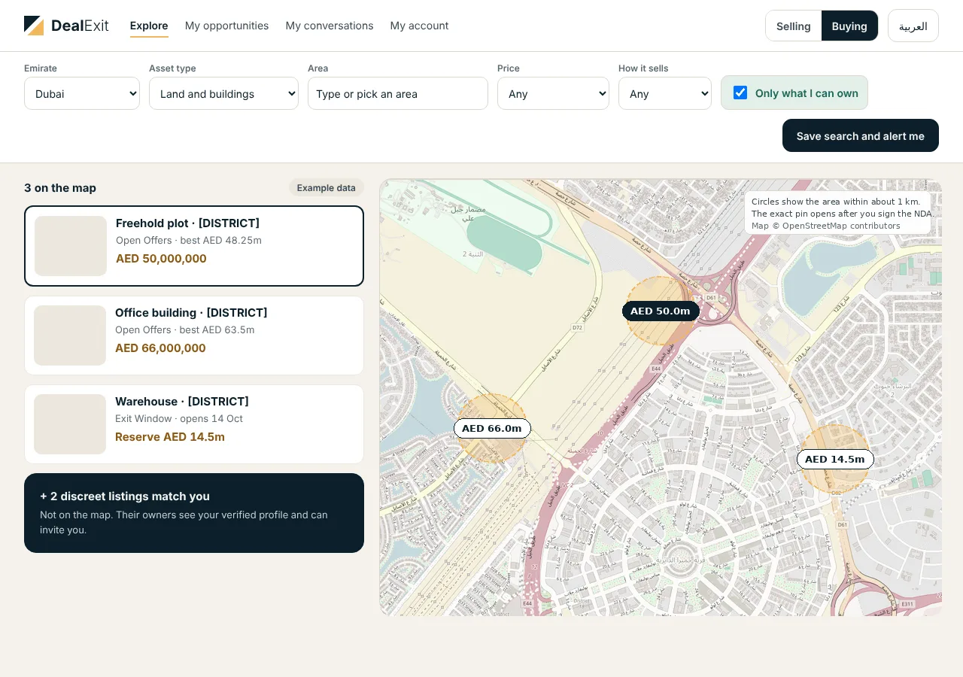
Task: Open the 'How it sells' dropdown
Action: [665, 93]
